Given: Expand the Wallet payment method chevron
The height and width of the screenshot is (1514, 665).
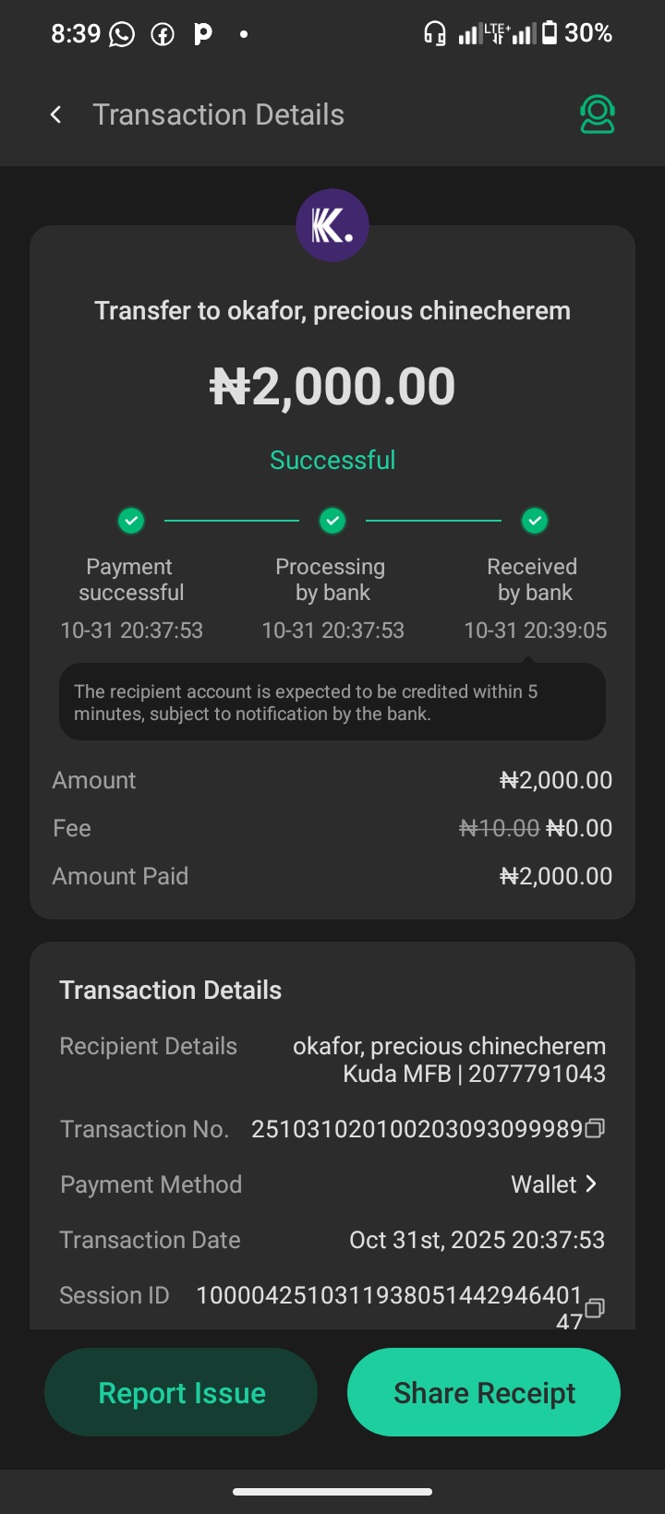Looking at the screenshot, I should pos(591,1184).
